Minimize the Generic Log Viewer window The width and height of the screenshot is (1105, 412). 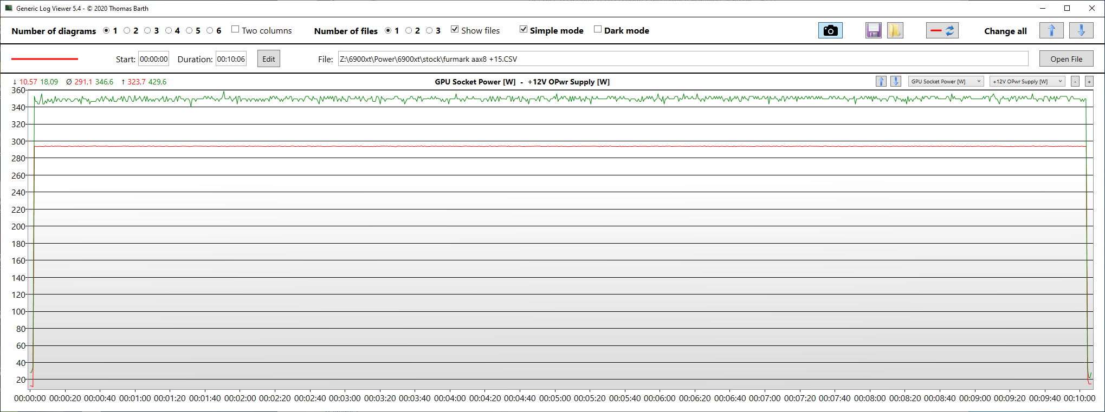tap(1043, 8)
